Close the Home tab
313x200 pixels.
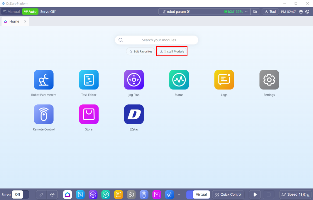point(25,21)
